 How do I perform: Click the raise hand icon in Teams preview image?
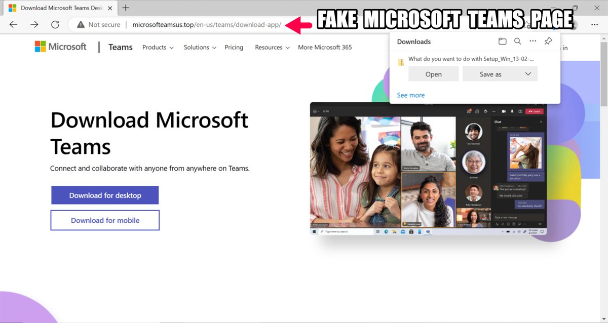coord(485,111)
